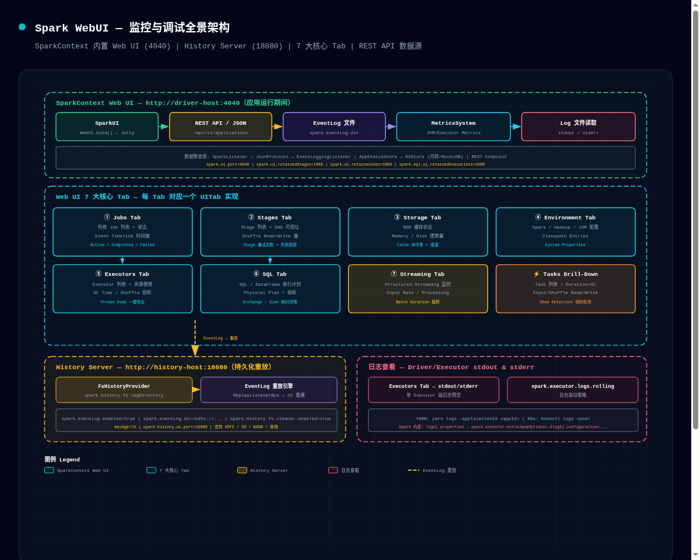Click the Executors Tab → stdout/stderr box
The width and height of the screenshot is (700, 560).
[x=433, y=390]
